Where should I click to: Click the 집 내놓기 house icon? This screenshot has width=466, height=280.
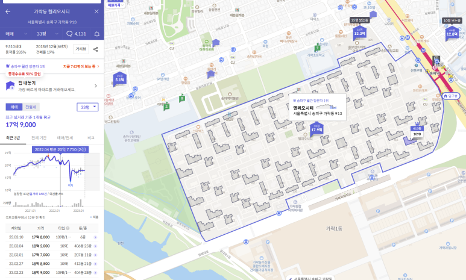pos(10,86)
